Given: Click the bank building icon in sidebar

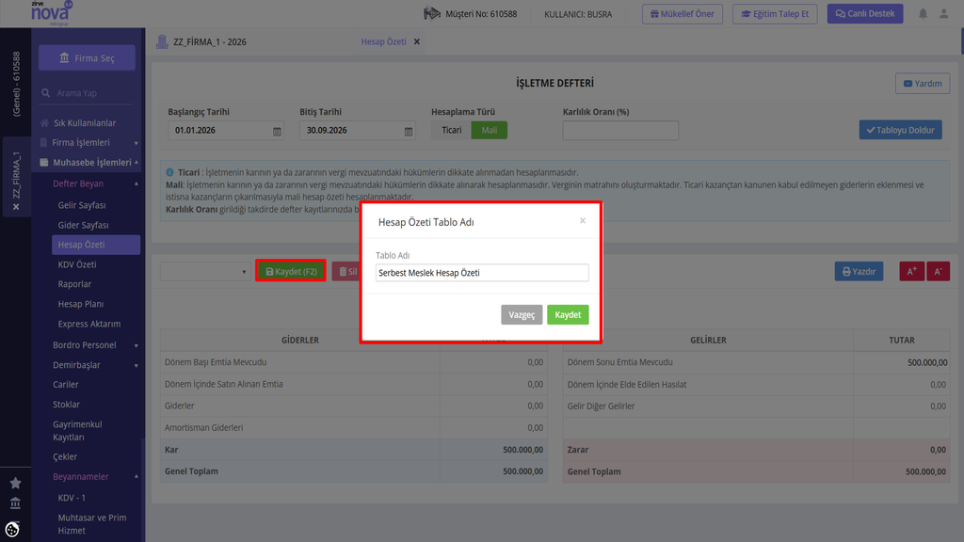Looking at the screenshot, I should point(15,503).
